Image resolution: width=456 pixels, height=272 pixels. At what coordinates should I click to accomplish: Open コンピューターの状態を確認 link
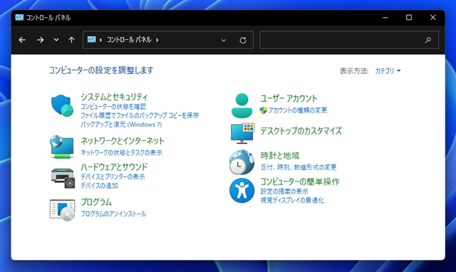113,107
